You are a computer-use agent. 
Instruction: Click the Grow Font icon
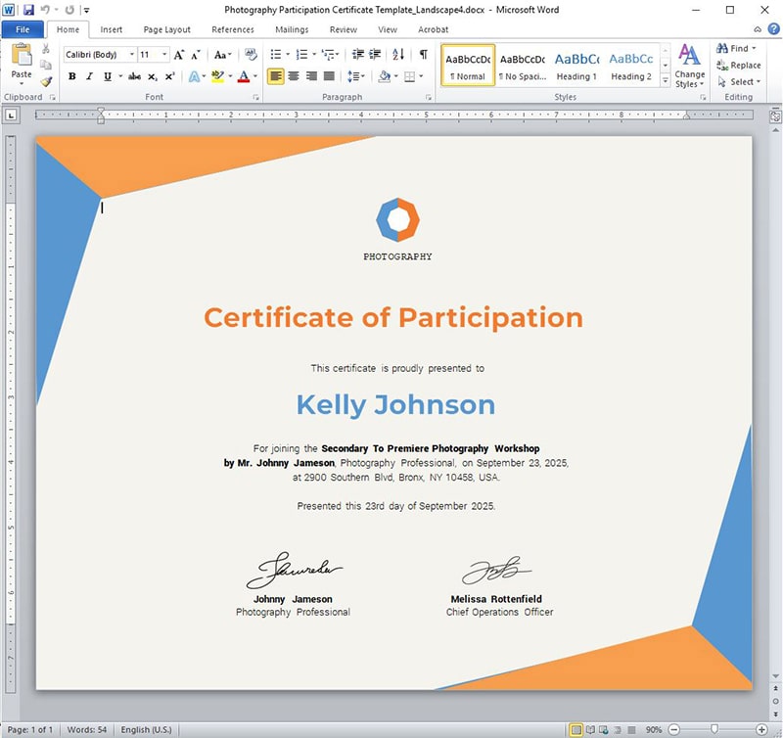pyautogui.click(x=179, y=55)
